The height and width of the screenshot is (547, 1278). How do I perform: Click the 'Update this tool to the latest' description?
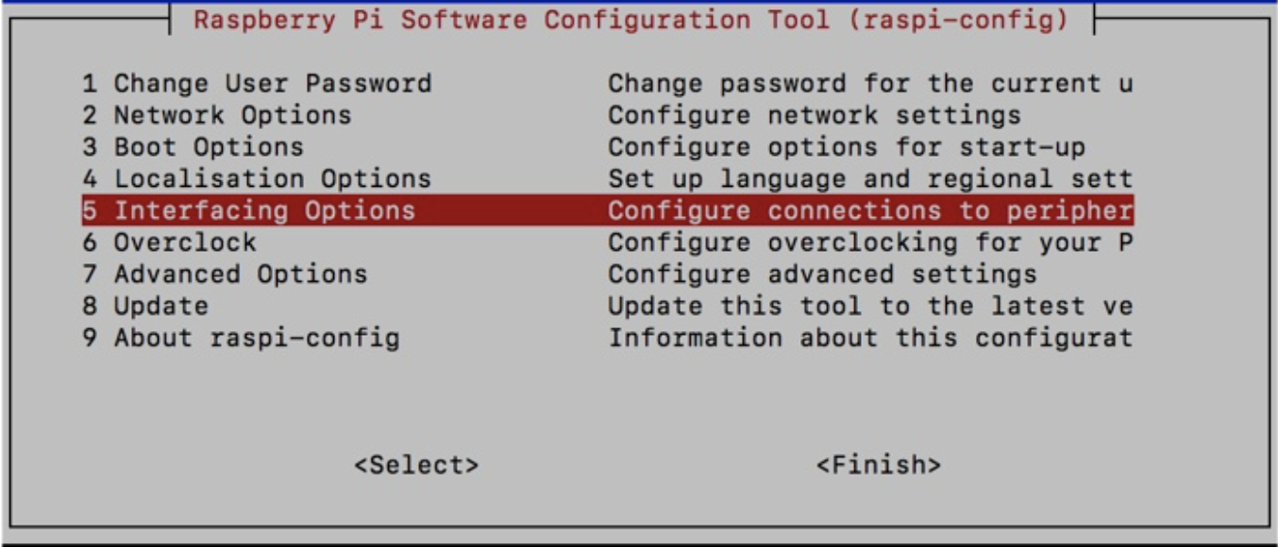click(x=869, y=306)
